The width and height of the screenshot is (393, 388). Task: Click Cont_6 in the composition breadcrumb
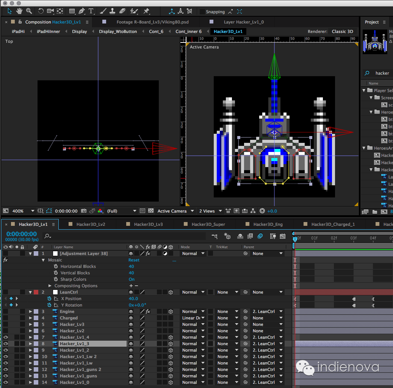pos(156,31)
